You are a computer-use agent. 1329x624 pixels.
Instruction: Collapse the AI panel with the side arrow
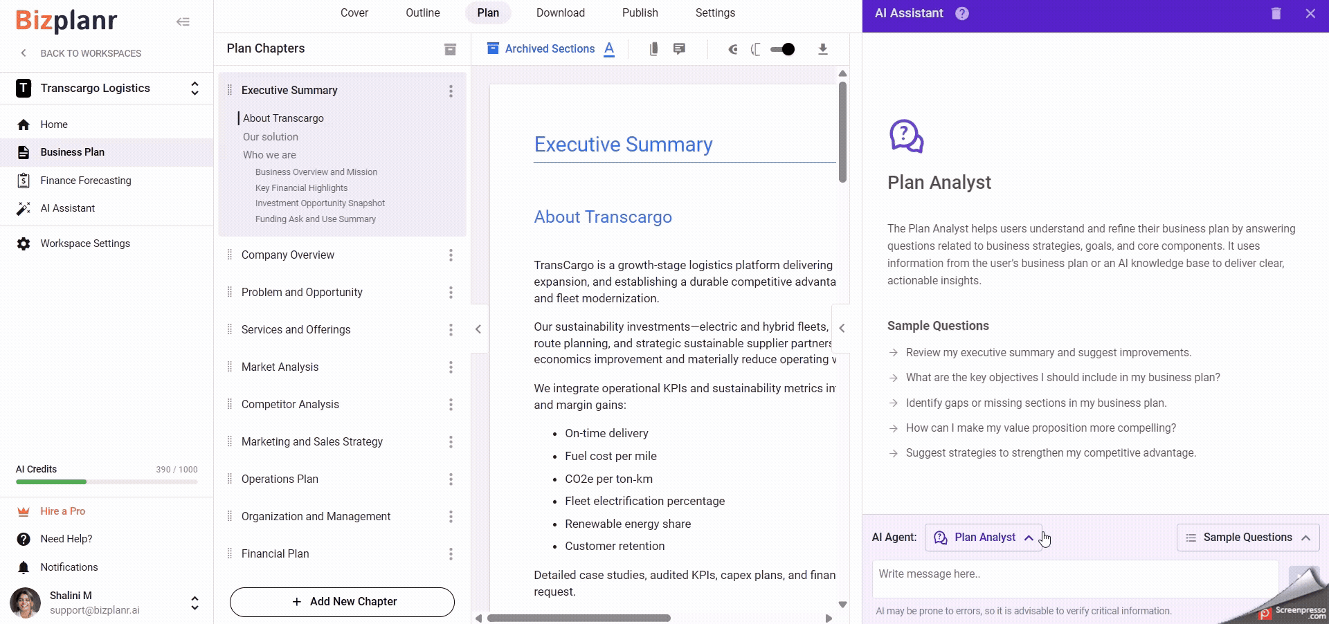point(842,329)
